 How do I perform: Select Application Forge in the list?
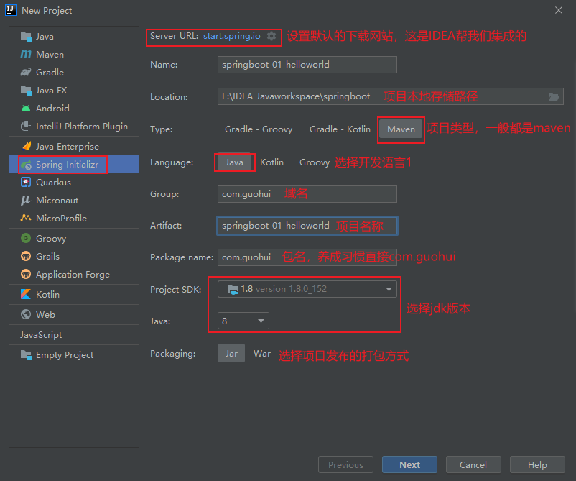click(x=74, y=275)
